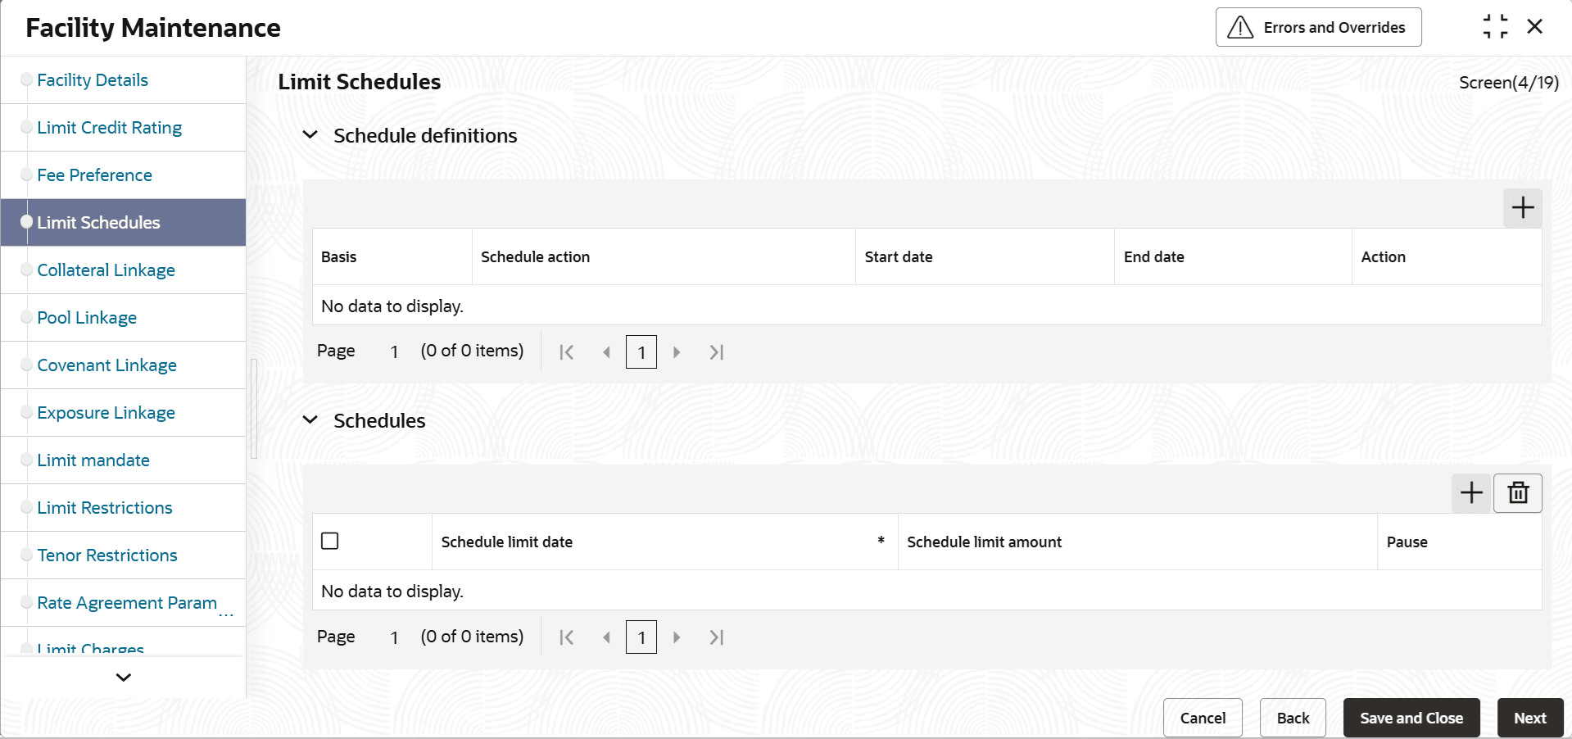Add a new row in Schedules table
This screenshot has height=739, width=1572.
tap(1471, 492)
